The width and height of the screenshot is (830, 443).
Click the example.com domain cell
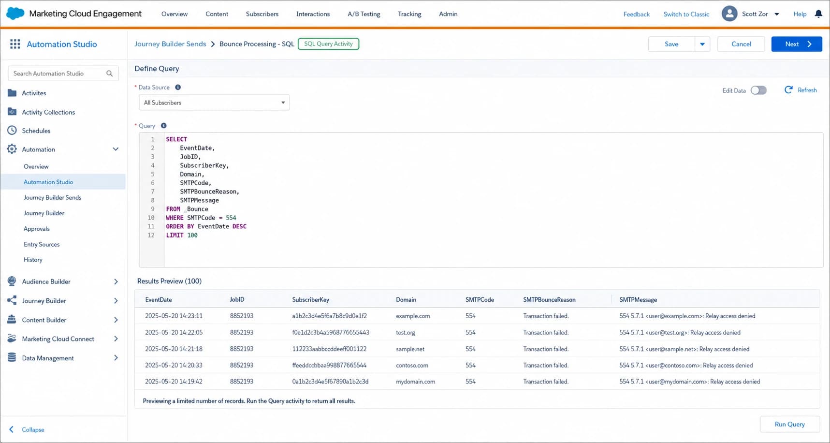[x=413, y=316]
